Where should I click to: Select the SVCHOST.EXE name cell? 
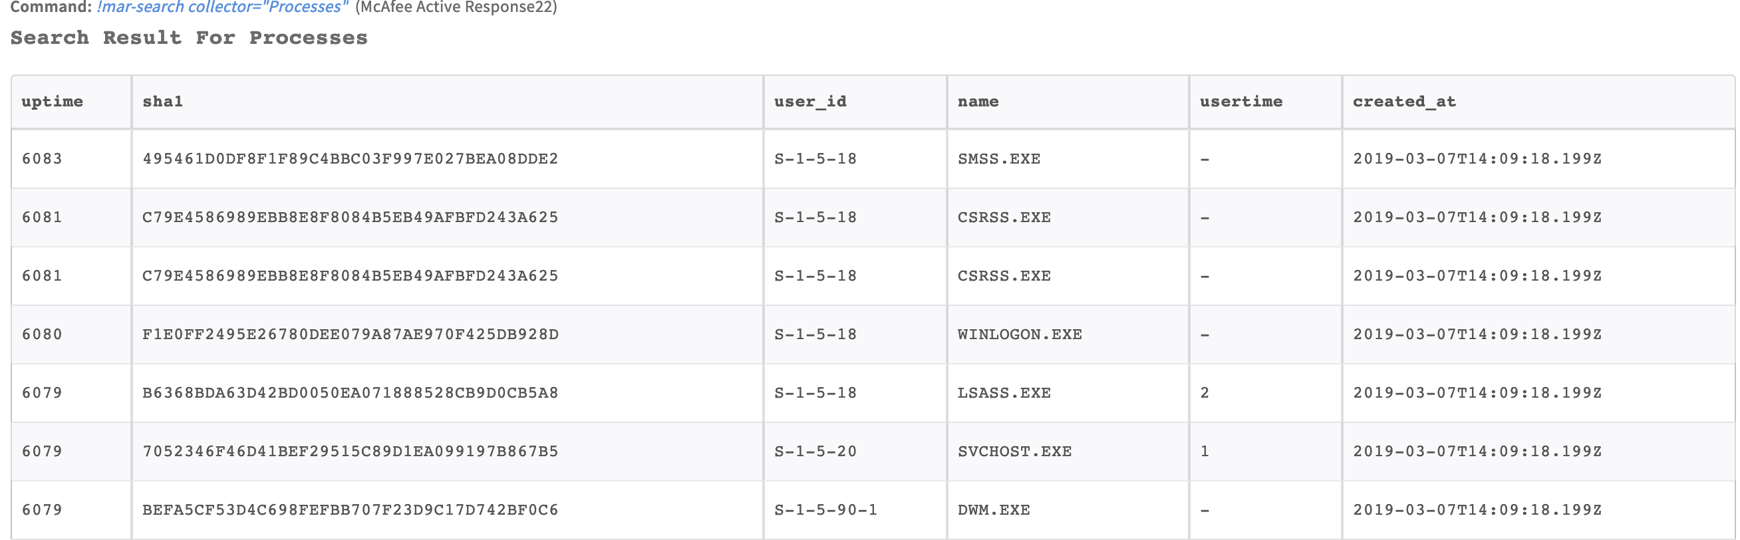[1014, 452]
